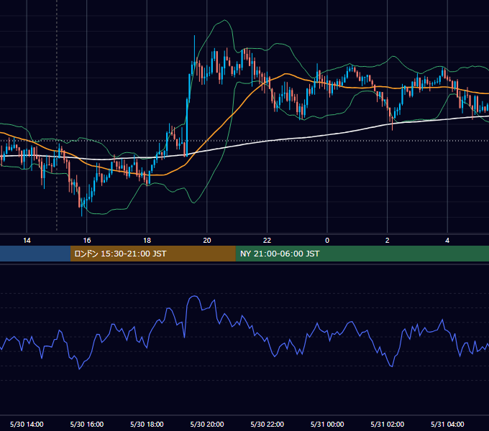Click the hour label 2 on price chart axis
The image size is (489, 431).
click(x=388, y=241)
